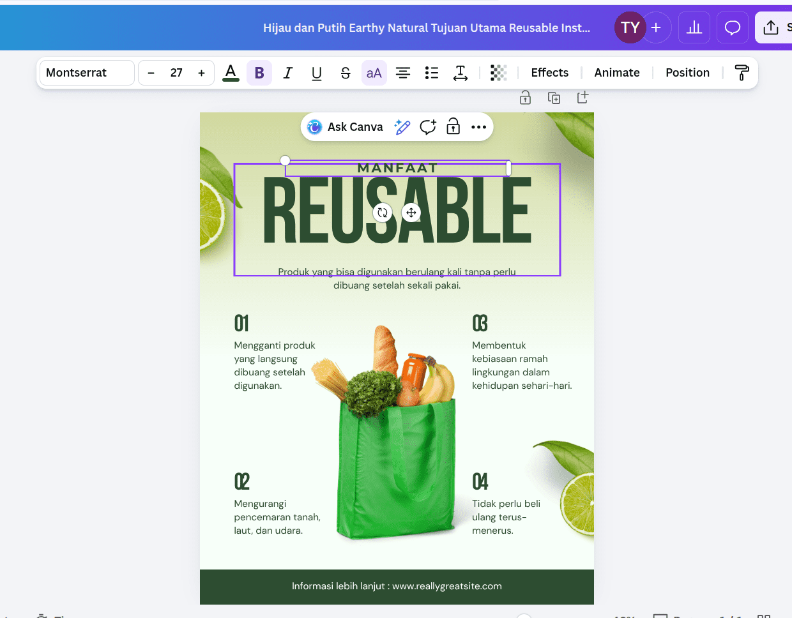Open the Effects panel
Viewport: 792px width, 618px height.
click(x=549, y=73)
